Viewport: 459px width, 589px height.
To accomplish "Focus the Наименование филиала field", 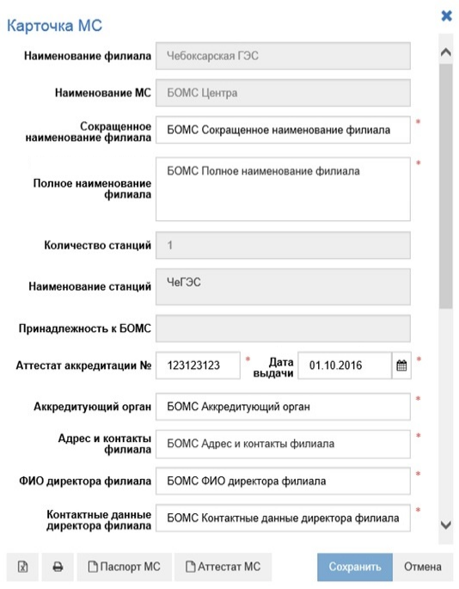I will point(283,56).
